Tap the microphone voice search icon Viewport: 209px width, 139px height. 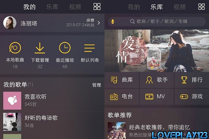point(113,22)
